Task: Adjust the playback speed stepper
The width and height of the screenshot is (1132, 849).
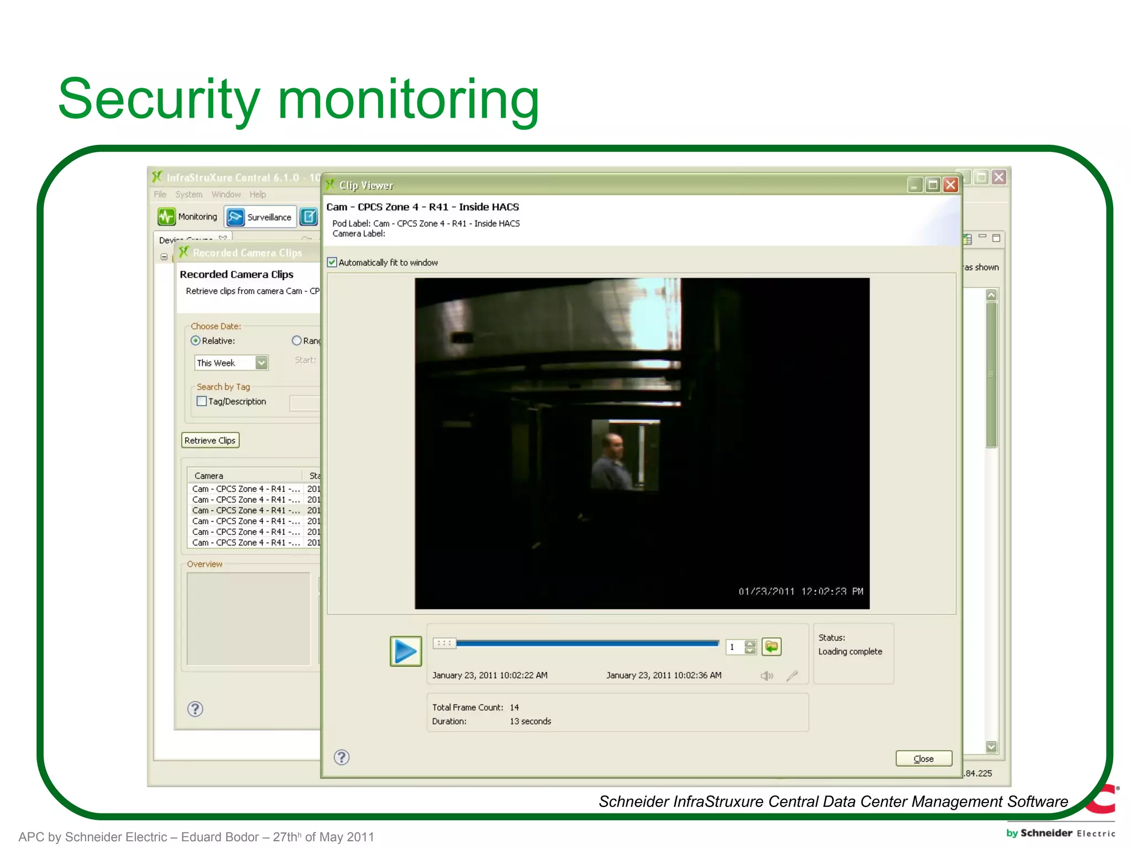Action: 750,647
